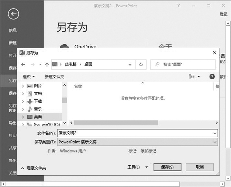Click 此电脑 in the address path
The width and height of the screenshot is (231, 187).
coord(70,64)
